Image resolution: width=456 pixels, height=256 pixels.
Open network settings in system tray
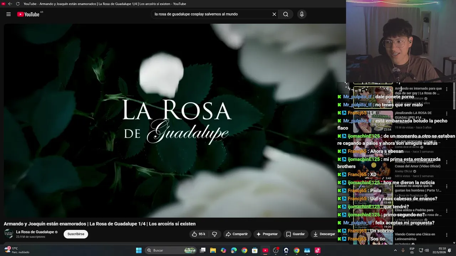coord(421,250)
